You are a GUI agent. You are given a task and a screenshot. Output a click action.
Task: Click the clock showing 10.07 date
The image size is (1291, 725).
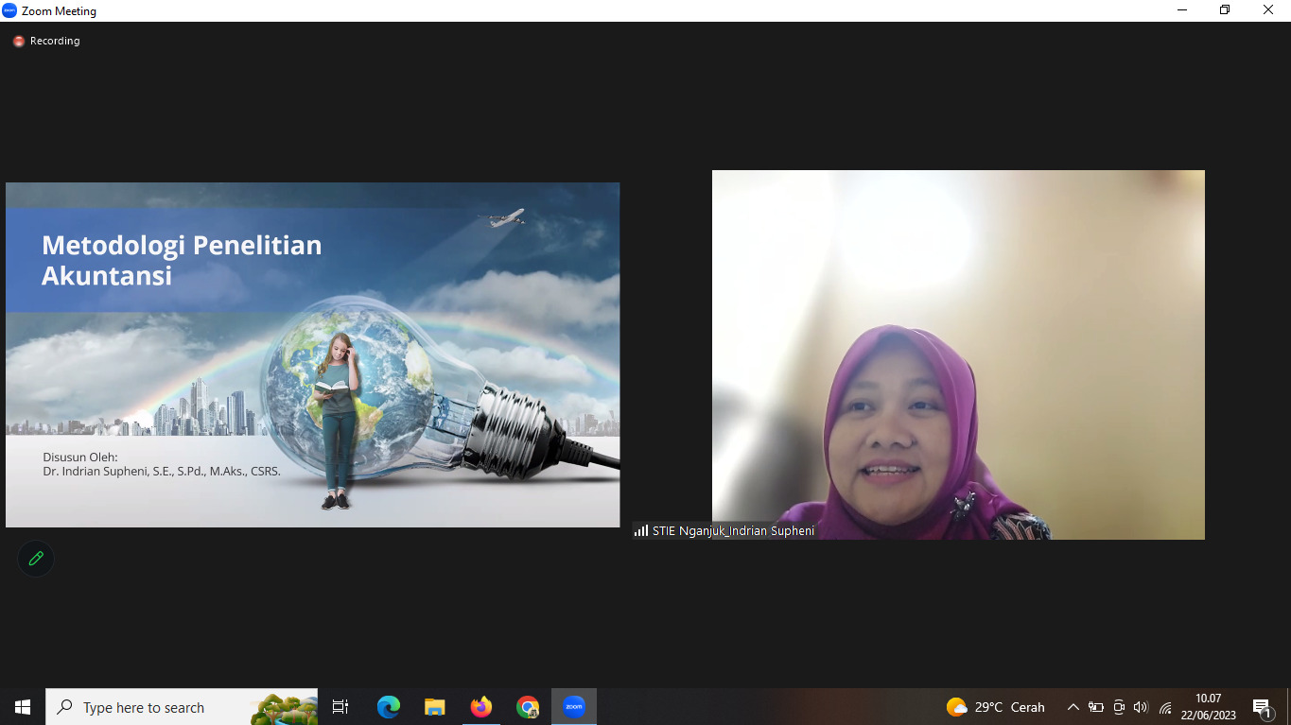[1208, 707]
